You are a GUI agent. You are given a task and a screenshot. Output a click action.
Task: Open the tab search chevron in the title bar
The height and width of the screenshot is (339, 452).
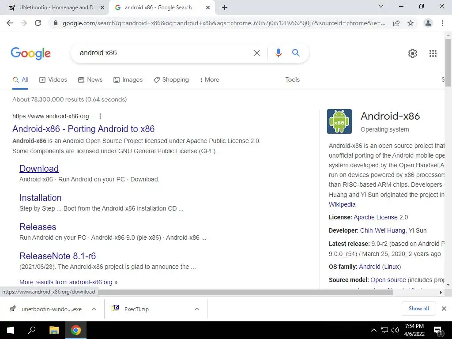(x=381, y=6)
